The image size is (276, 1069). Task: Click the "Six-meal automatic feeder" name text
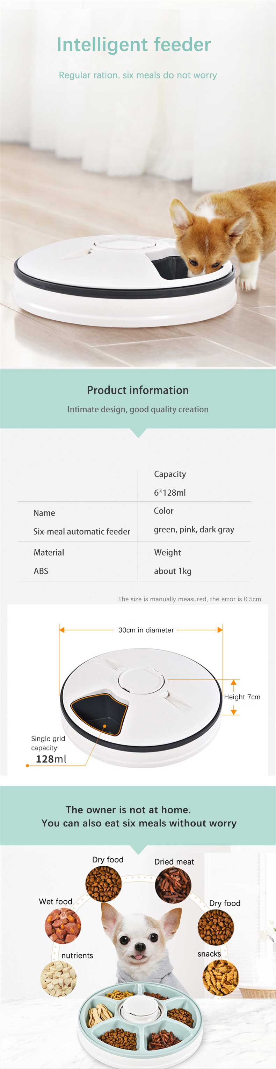pos(82,531)
